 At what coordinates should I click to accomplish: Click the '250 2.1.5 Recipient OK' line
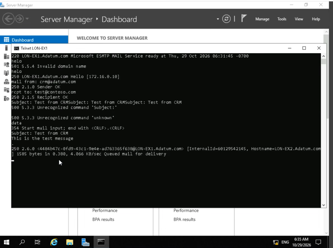click(40, 97)
